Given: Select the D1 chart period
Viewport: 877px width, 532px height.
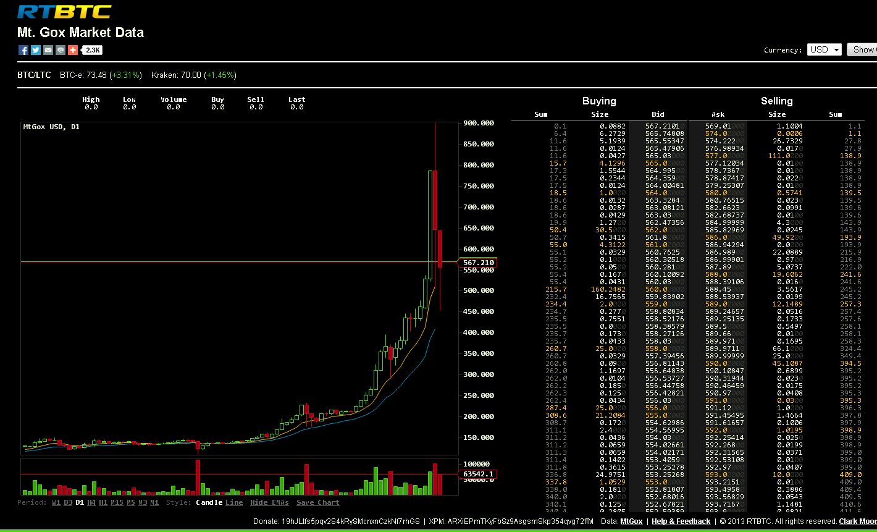Looking at the screenshot, I should pos(80,502).
